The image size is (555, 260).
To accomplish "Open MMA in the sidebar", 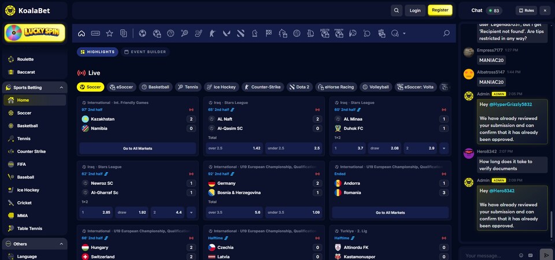I will [35, 216].
